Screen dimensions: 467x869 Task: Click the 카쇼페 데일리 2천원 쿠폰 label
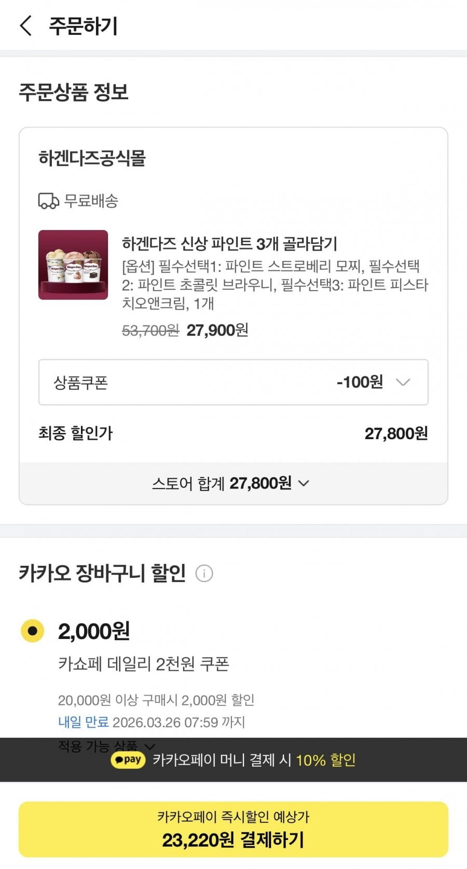pyautogui.click(x=143, y=663)
